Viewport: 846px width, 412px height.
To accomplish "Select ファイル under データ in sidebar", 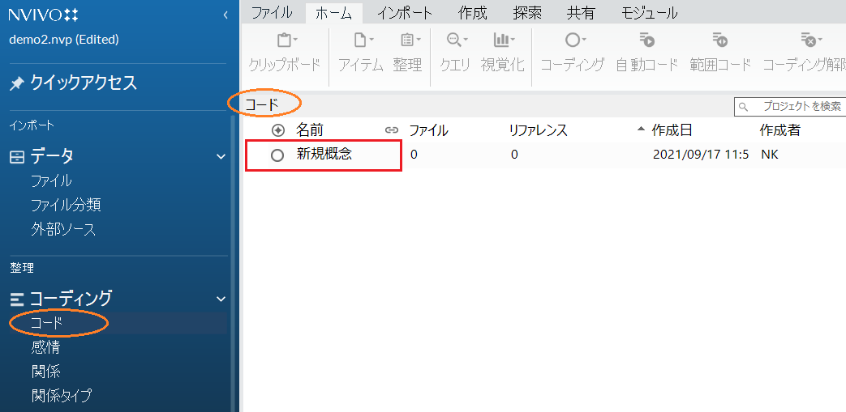I will (x=51, y=181).
